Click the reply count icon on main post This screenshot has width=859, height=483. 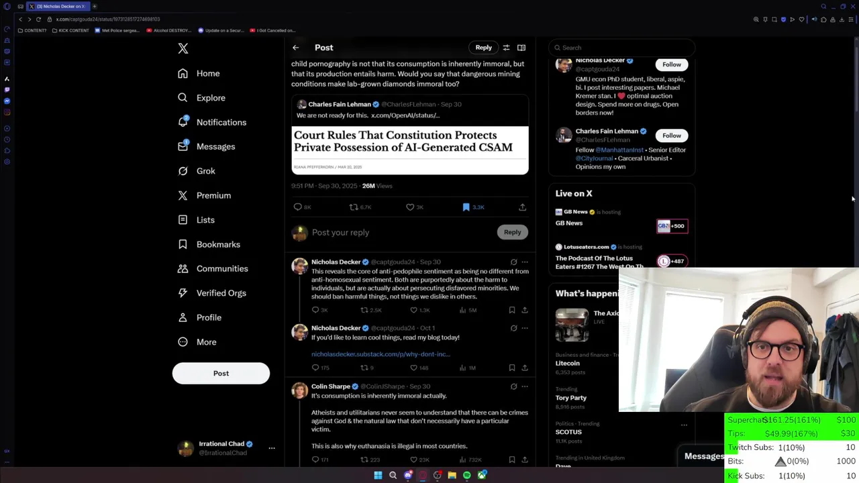pyautogui.click(x=298, y=207)
